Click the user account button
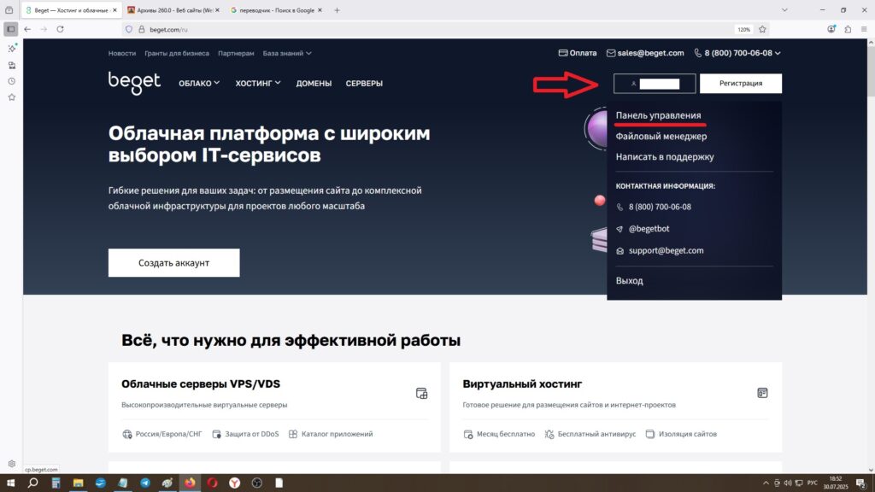 click(x=655, y=84)
